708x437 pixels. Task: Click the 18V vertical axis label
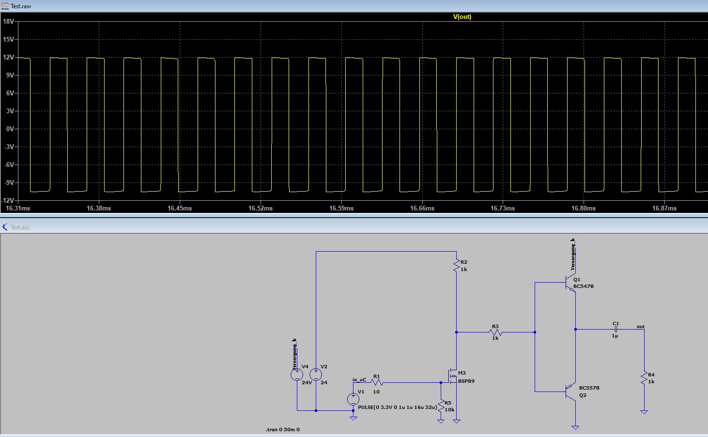click(x=8, y=22)
